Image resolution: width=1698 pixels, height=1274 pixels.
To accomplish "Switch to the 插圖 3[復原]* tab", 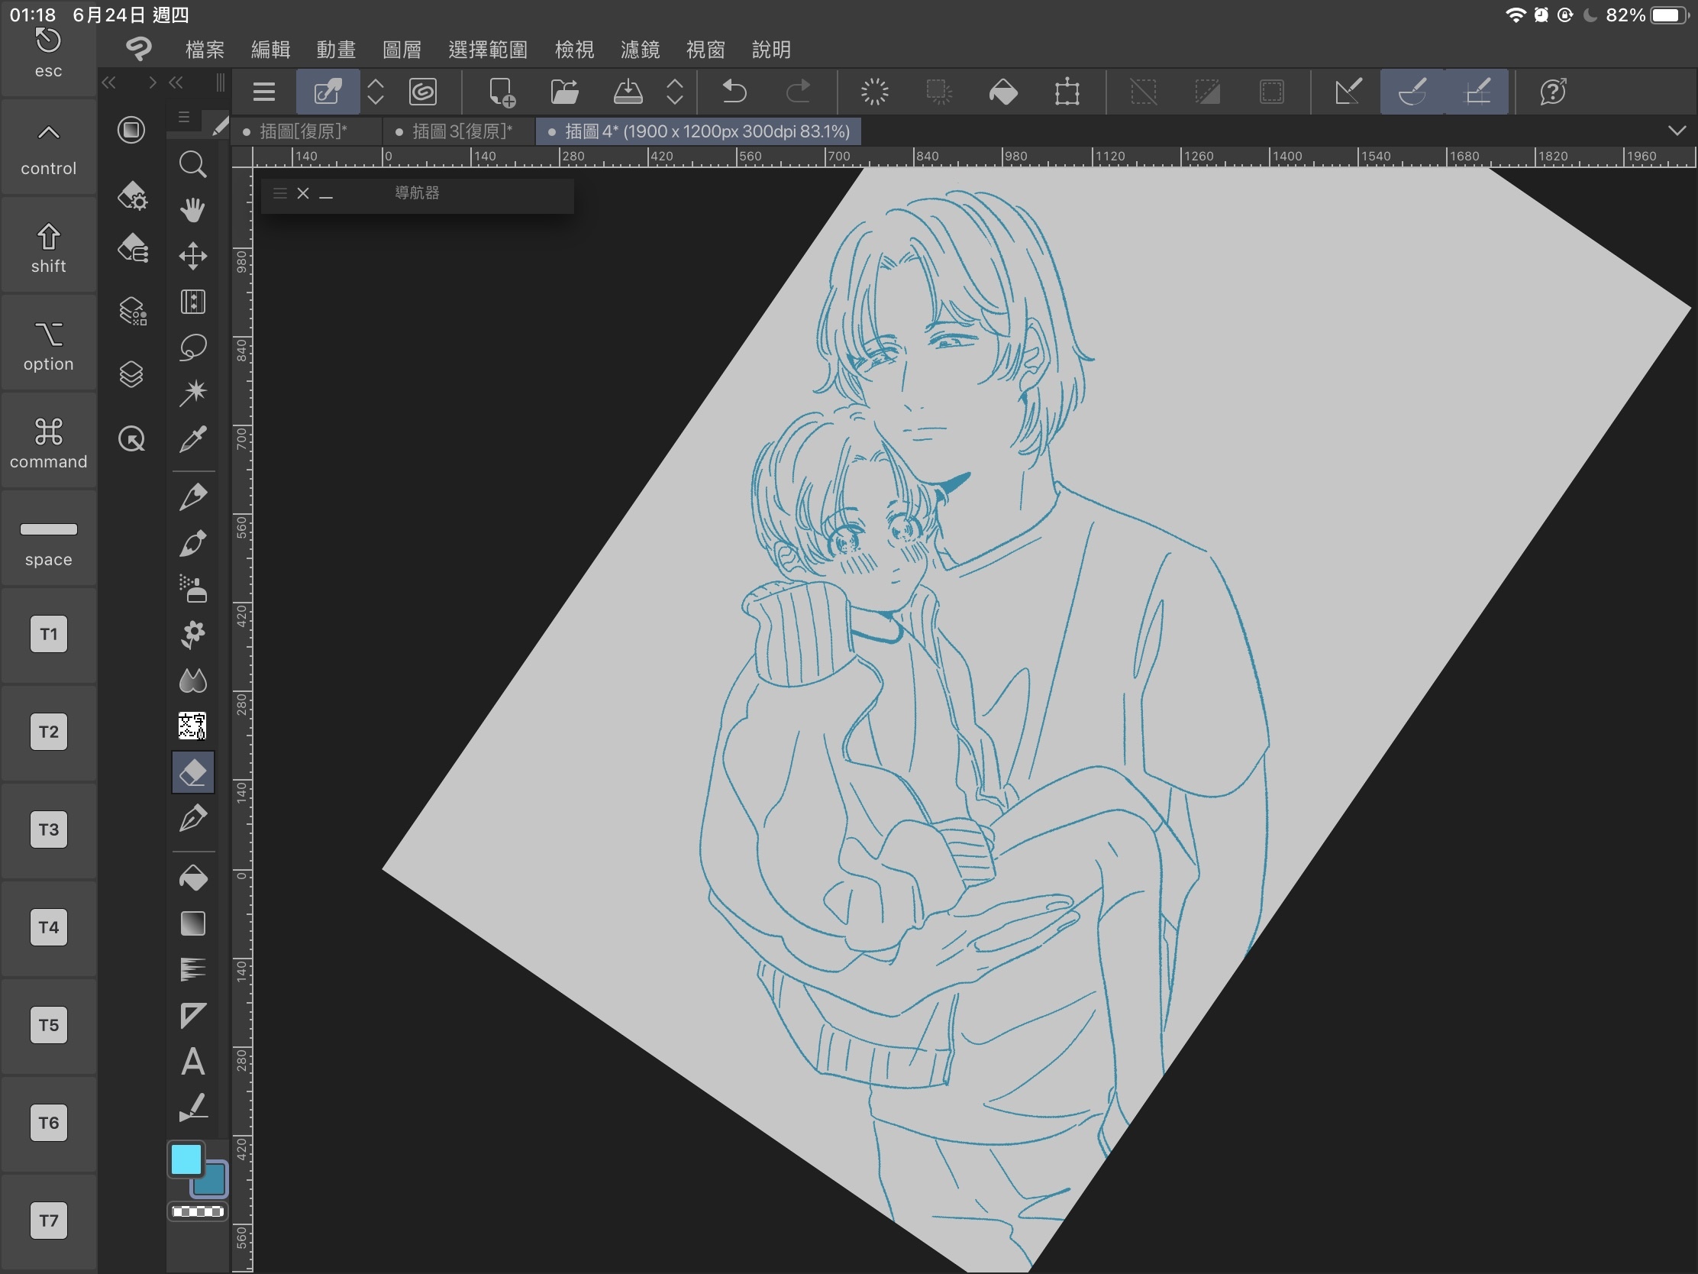I will [x=459, y=131].
